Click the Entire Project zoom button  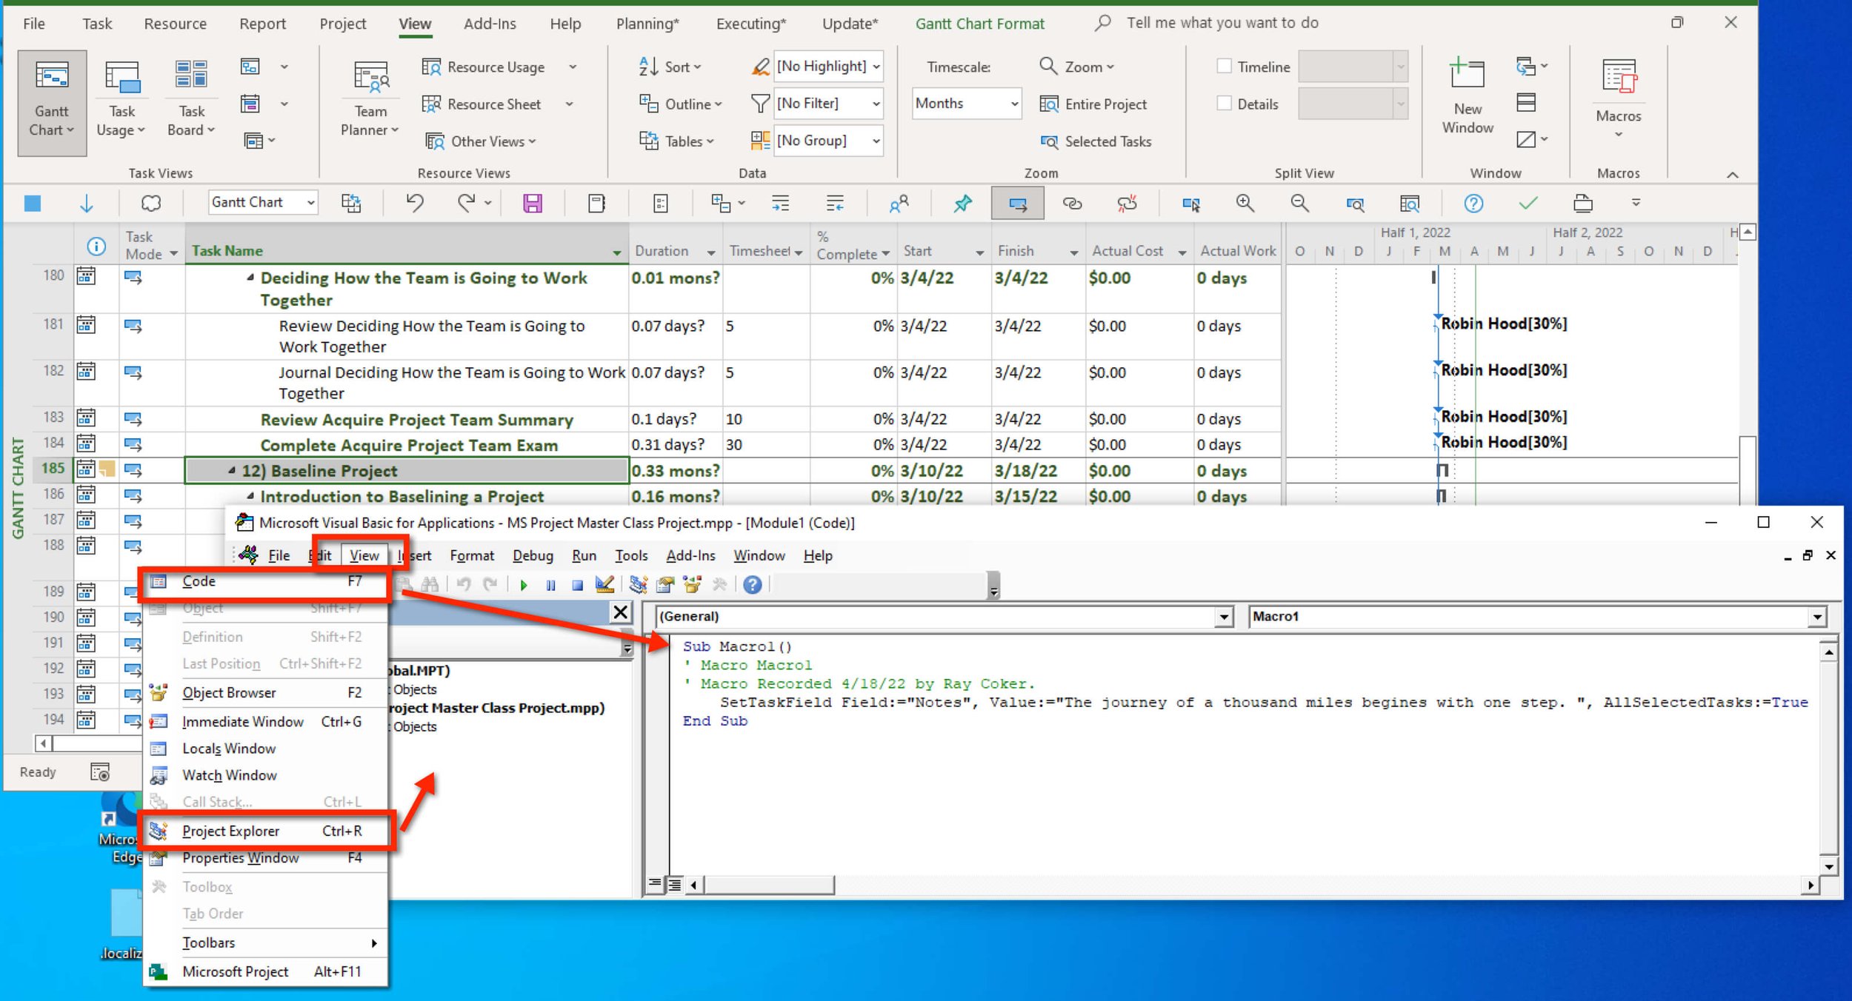[1093, 104]
